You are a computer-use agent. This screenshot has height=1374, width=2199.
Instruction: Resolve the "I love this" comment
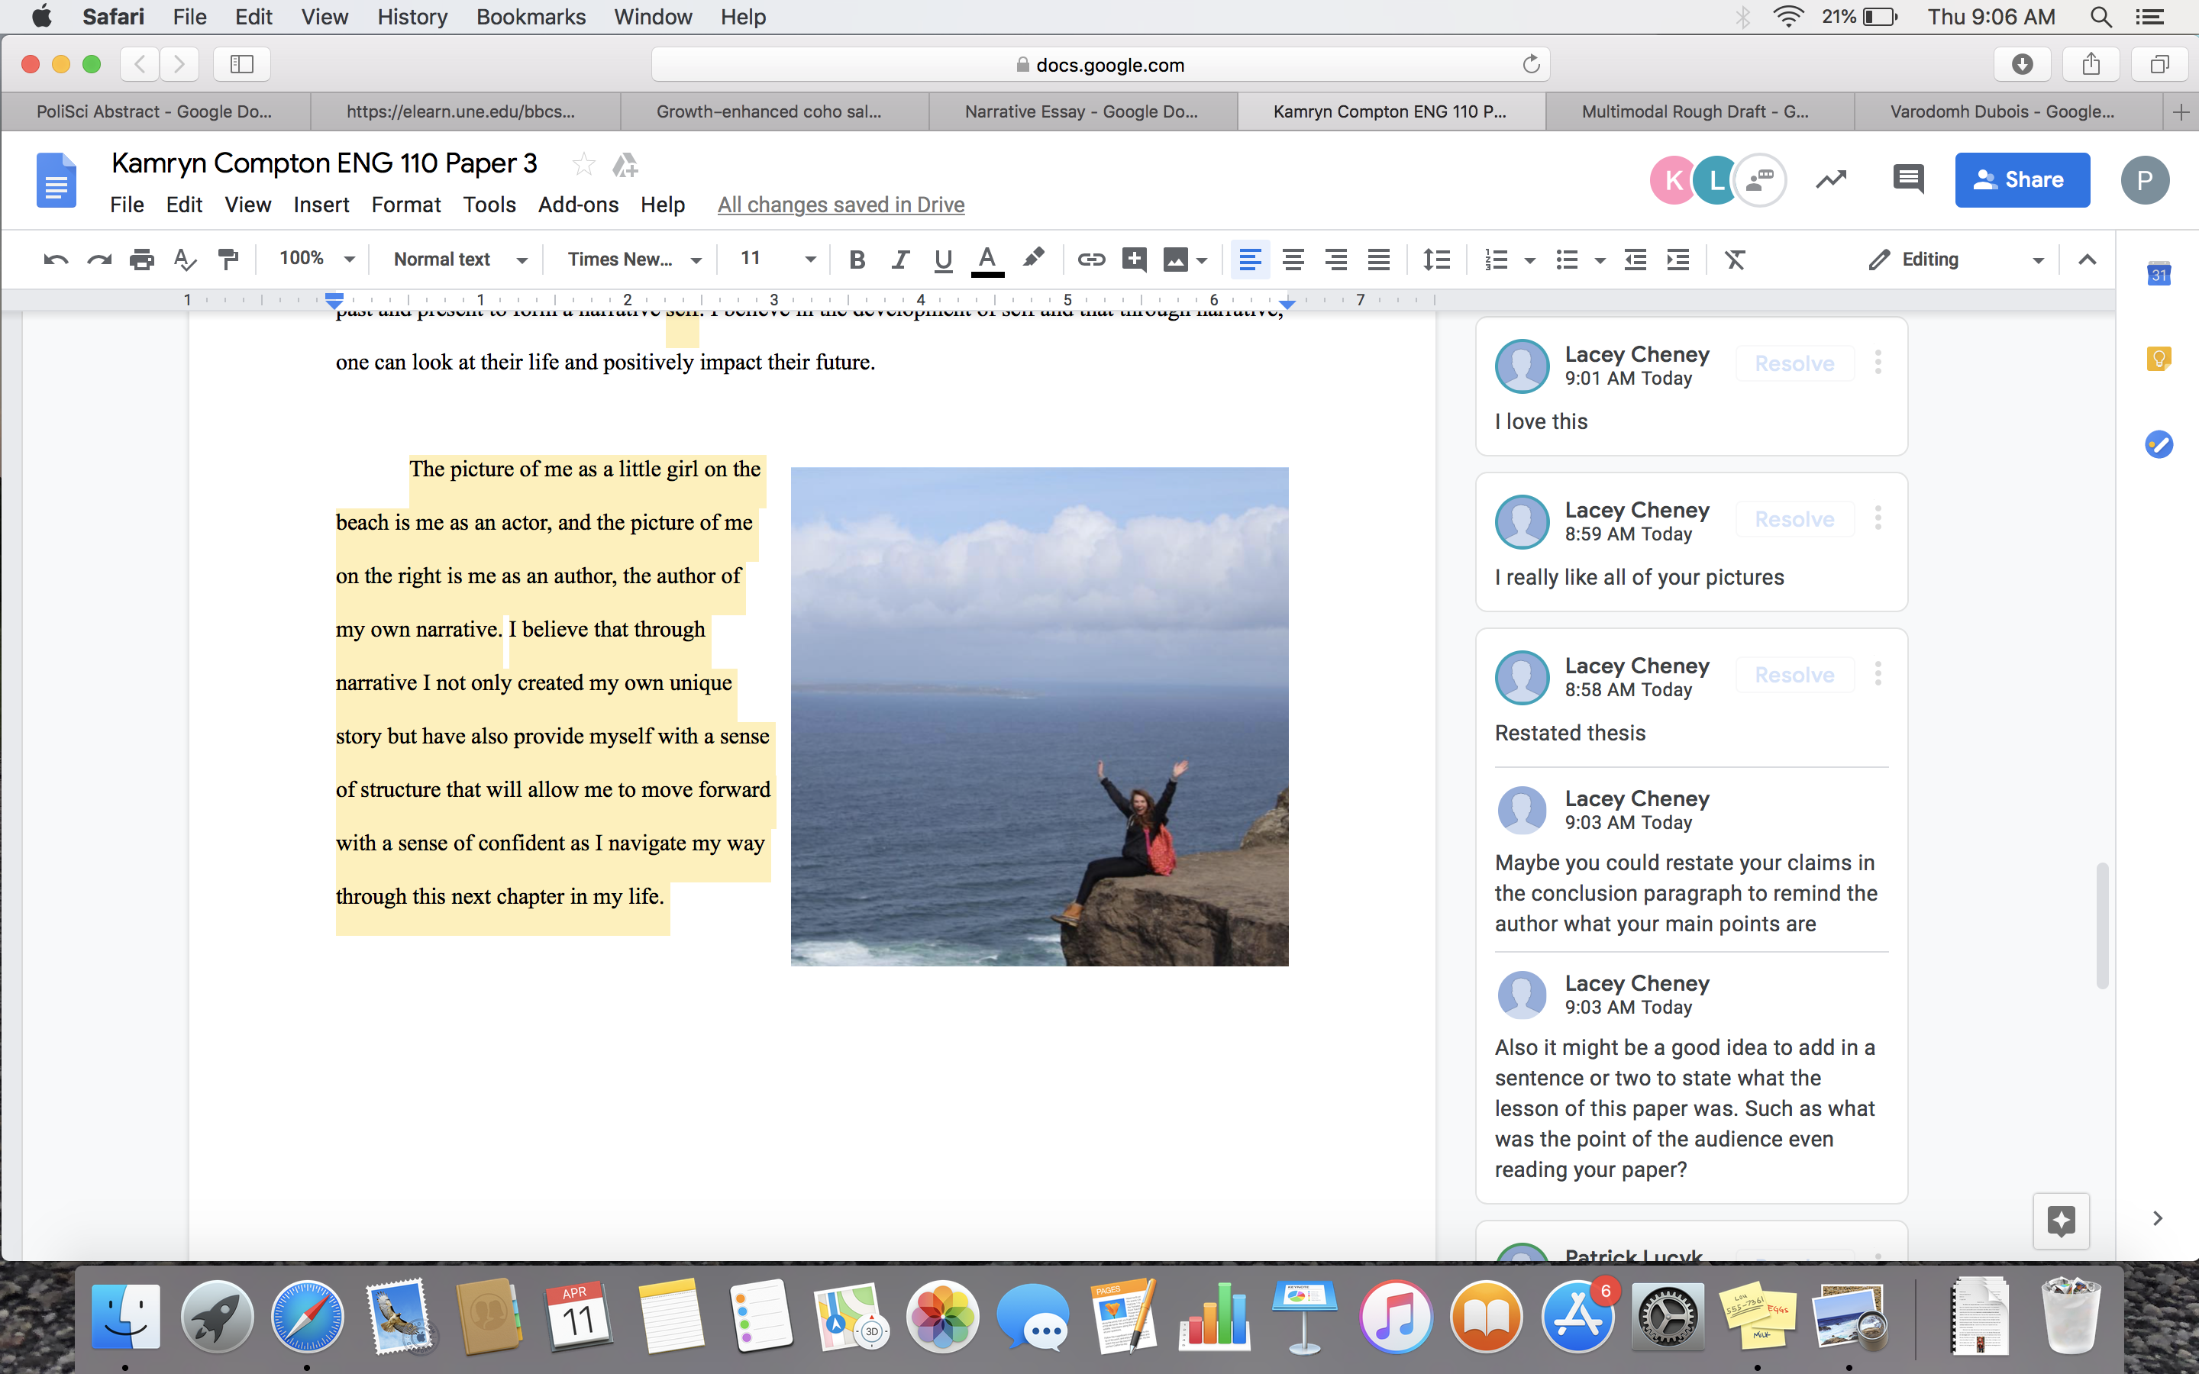point(1794,363)
